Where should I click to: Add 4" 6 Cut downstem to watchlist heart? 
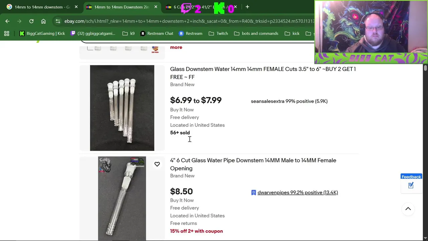(157, 164)
